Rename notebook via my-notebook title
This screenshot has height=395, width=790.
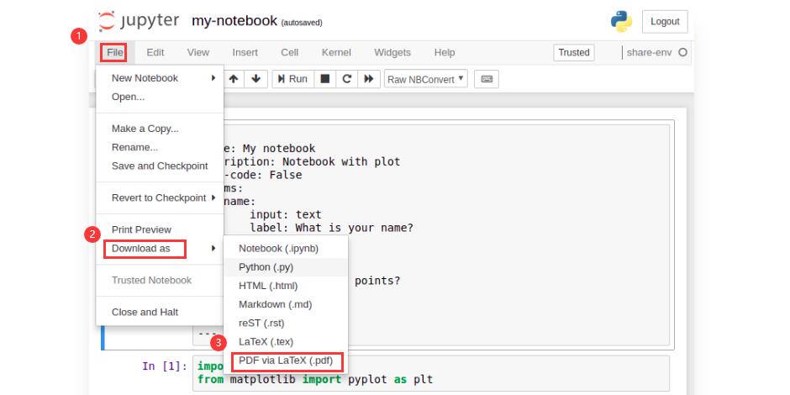tap(234, 21)
